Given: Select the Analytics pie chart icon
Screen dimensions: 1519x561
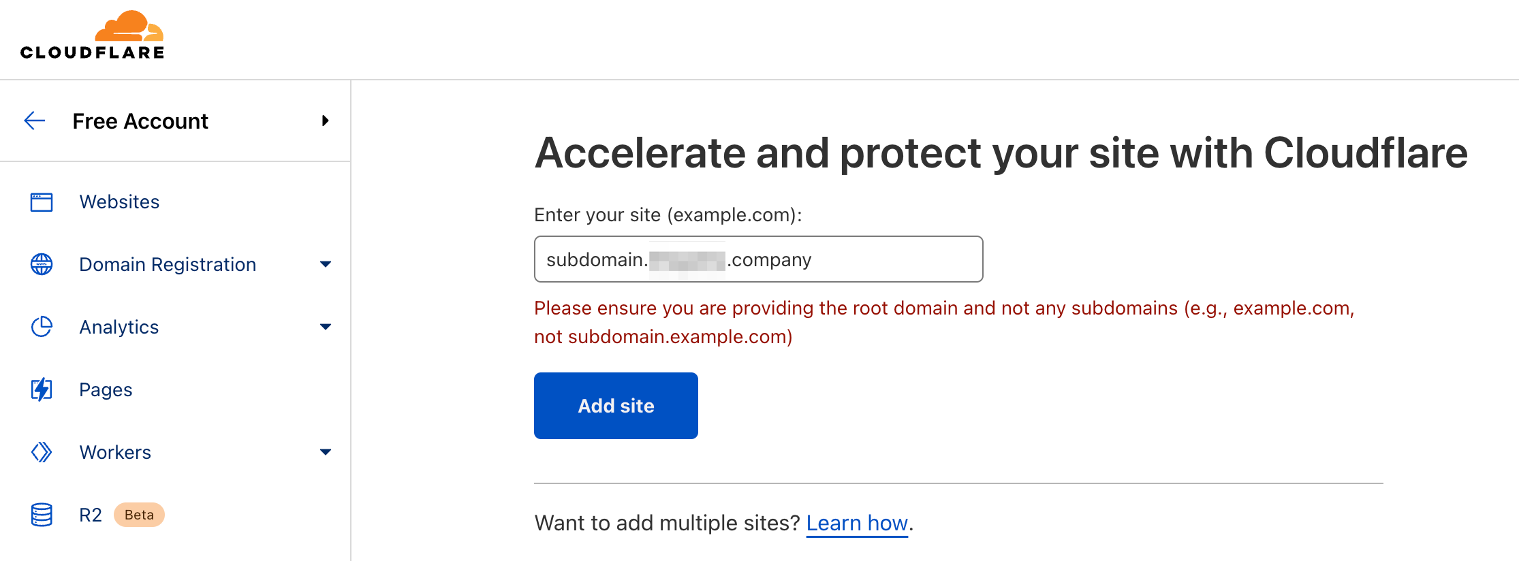Looking at the screenshot, I should [x=41, y=327].
